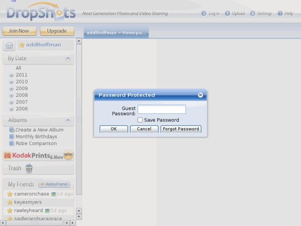Click the star icon beside addihoffman
The width and height of the screenshot is (301, 226).
[x=22, y=45]
